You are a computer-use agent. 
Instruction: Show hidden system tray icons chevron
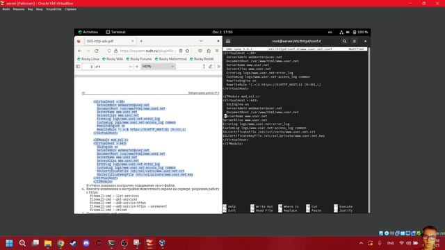pyautogui.click(x=361, y=243)
